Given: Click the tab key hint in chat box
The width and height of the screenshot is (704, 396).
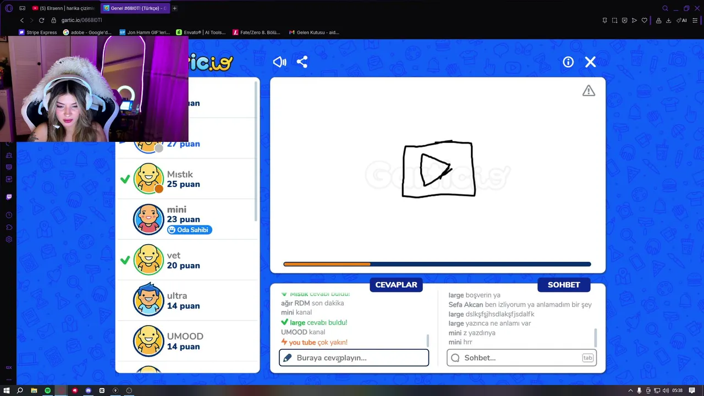Looking at the screenshot, I should tap(587, 358).
